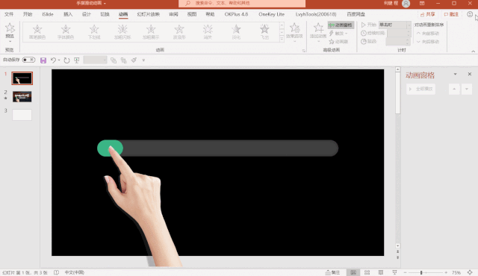
Task: Click the smiley feedback icon
Action: tap(470, 14)
